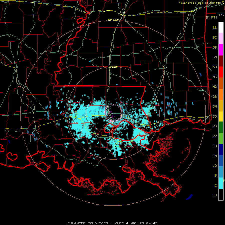This screenshot has height=225, width=225.
Task: Click the 04:43 timestamp in caption
Action: click(152, 223)
